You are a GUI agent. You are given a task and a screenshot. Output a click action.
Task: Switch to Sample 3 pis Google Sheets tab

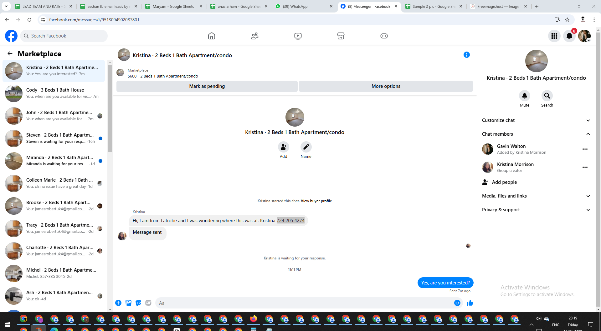point(434,6)
